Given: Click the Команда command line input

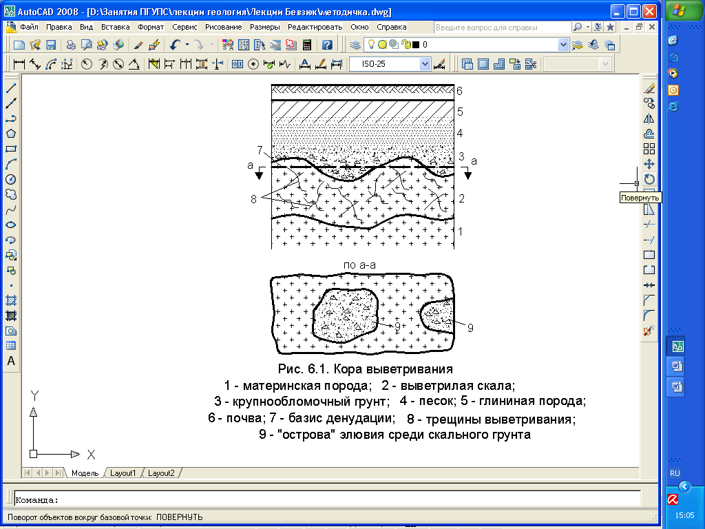Looking at the screenshot, I should pyautogui.click(x=327, y=500).
